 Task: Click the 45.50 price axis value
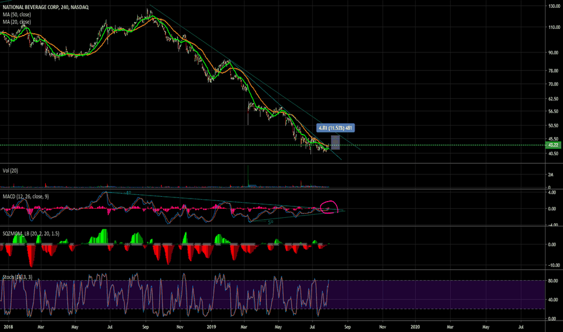[554, 139]
